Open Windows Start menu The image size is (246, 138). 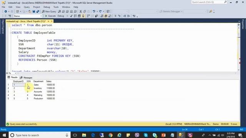pyautogui.click(x=4, y=135)
